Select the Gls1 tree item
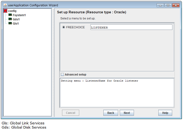The height and width of the screenshot is (130, 183). (x=16, y=23)
